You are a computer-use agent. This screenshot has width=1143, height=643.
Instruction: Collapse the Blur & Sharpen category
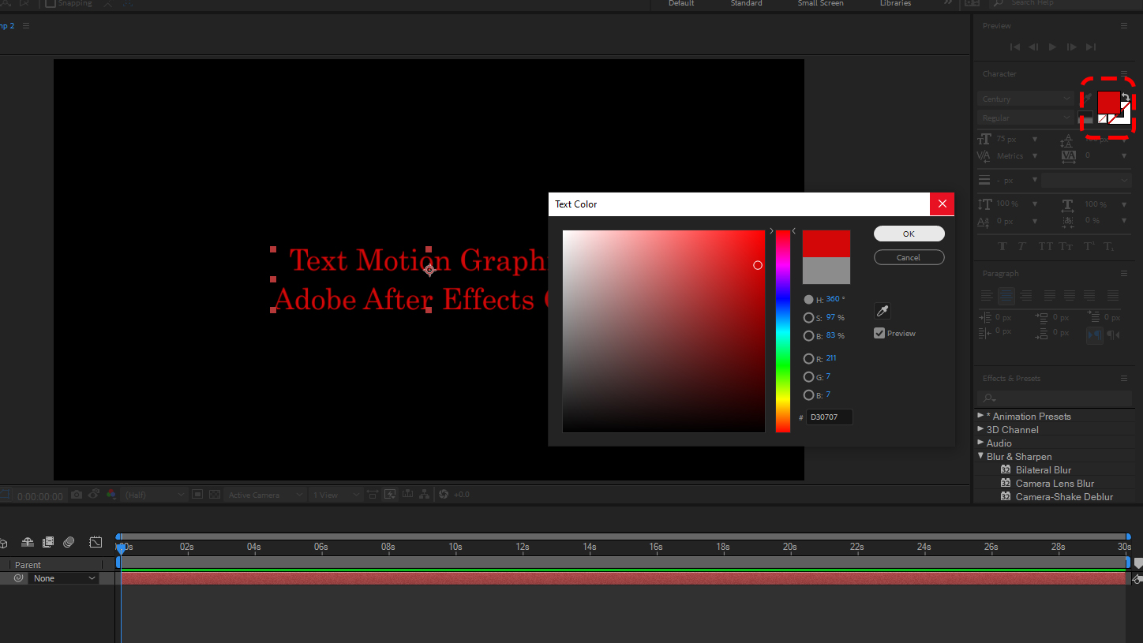click(x=981, y=456)
